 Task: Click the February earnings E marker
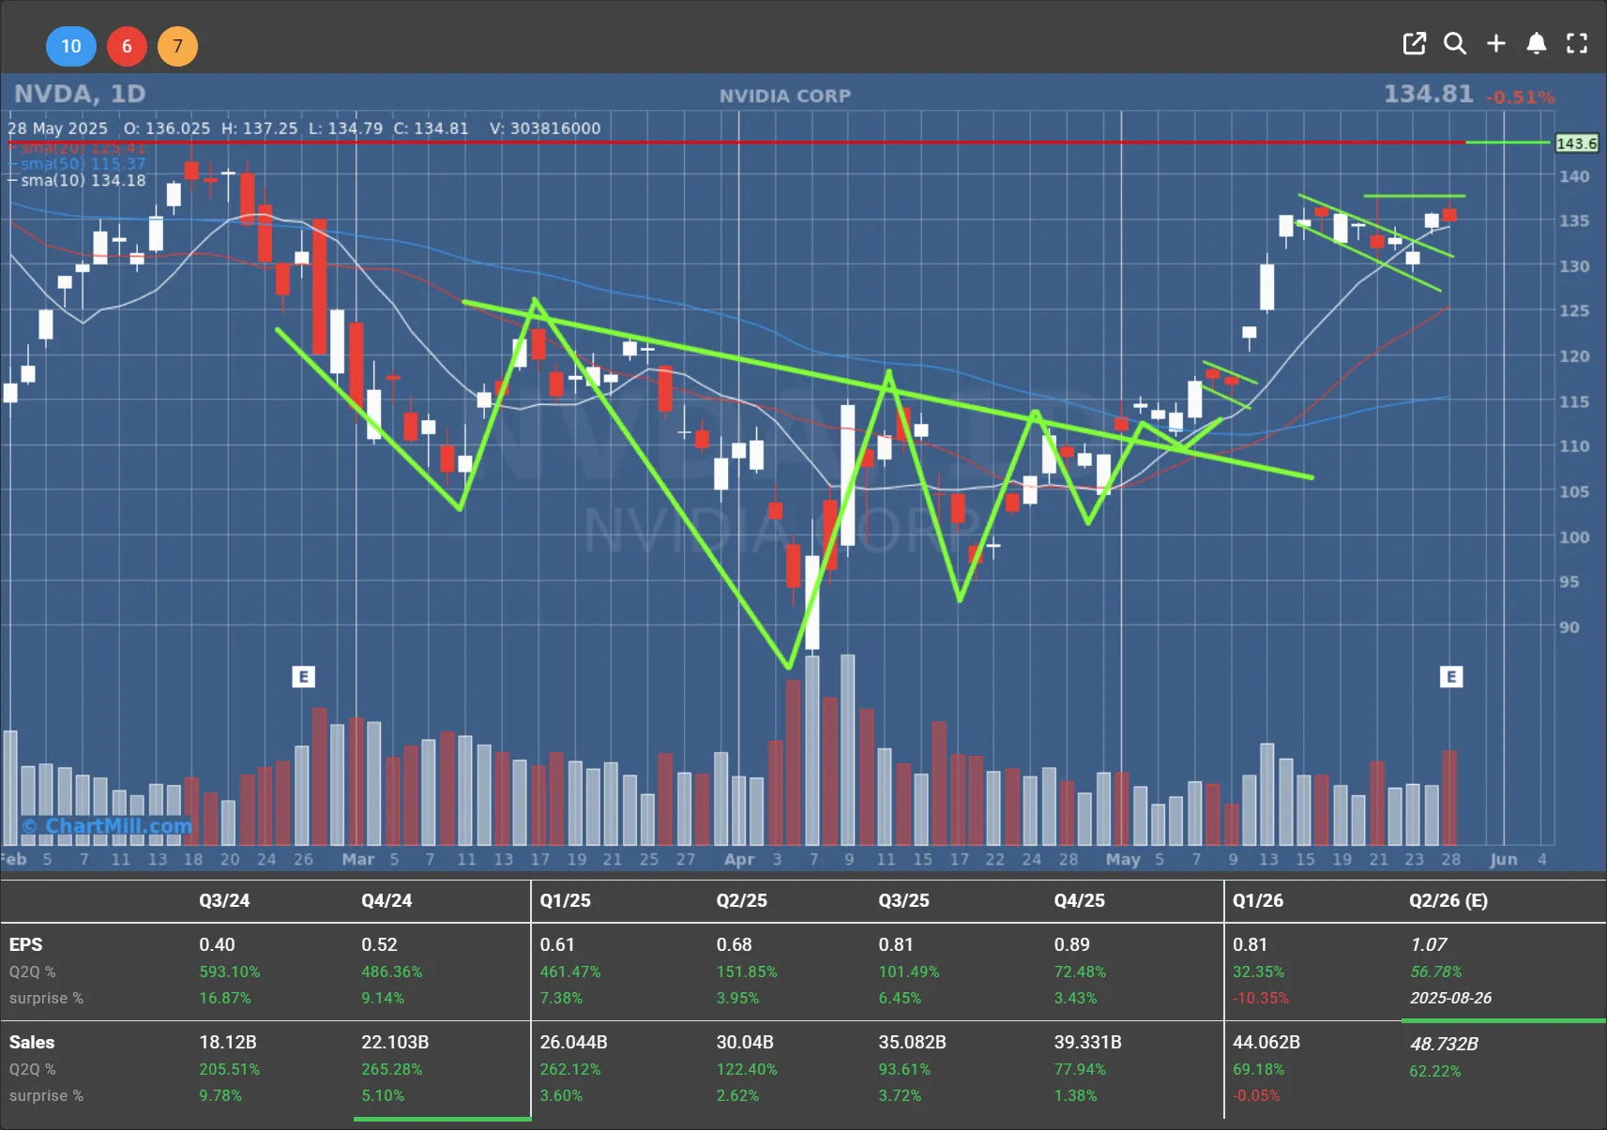303,676
